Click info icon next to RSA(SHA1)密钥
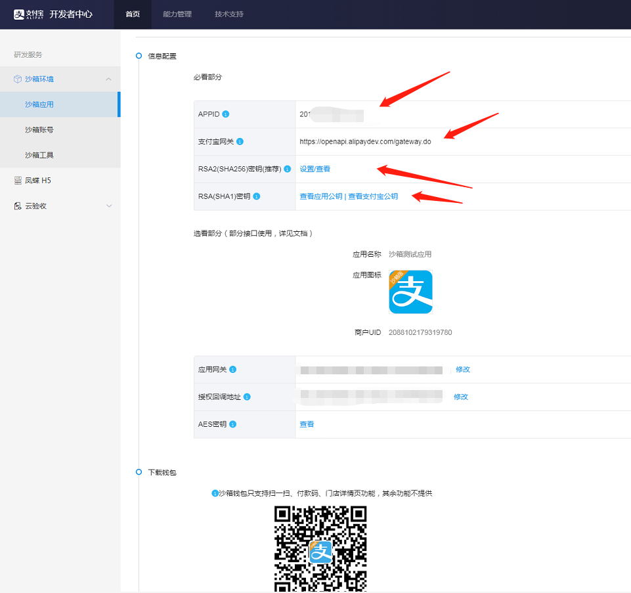The height and width of the screenshot is (593, 631). point(256,196)
